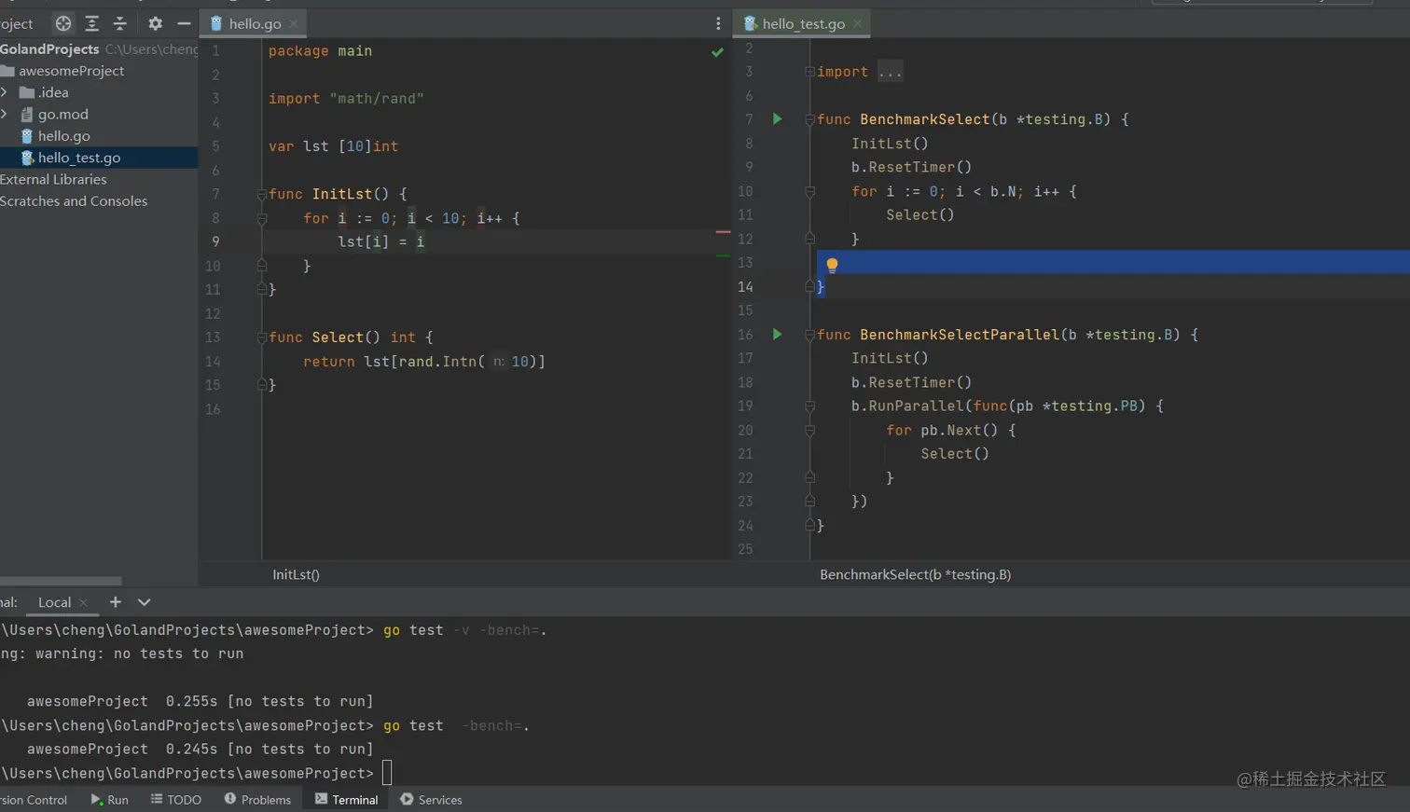Click the Go file icon on the hello.go tab
The width and height of the screenshot is (1410, 812).
[216, 23]
